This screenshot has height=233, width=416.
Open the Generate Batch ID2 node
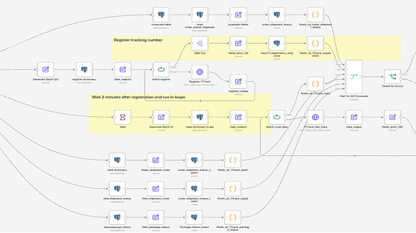pos(45,70)
